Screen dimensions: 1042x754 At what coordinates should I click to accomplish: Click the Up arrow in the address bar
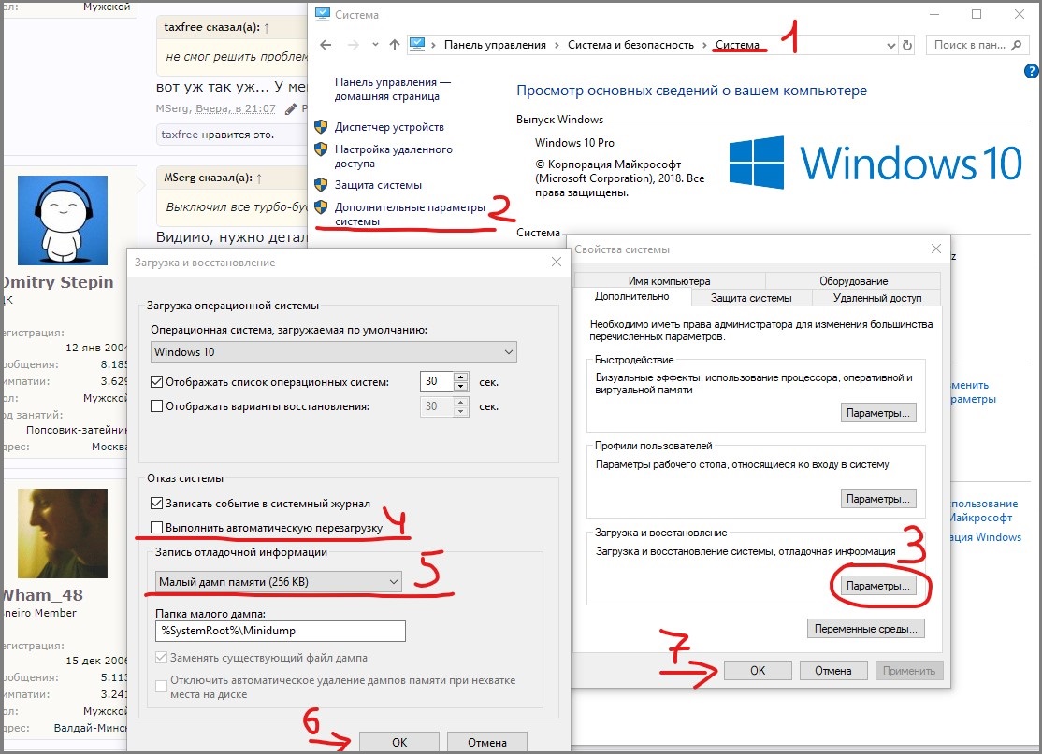pos(395,45)
